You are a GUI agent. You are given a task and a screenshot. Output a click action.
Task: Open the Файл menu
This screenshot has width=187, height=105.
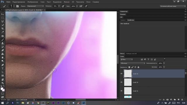click(x=8, y=2)
